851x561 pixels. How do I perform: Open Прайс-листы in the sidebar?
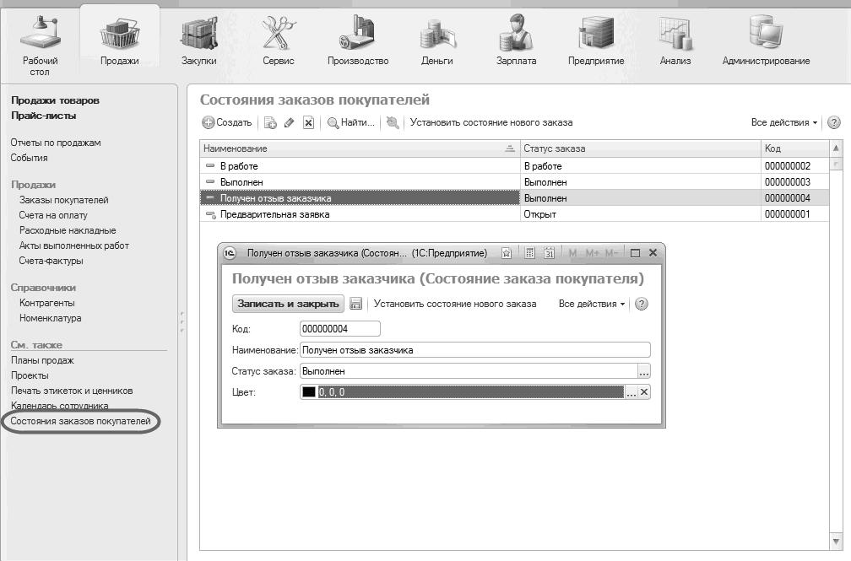click(x=43, y=116)
